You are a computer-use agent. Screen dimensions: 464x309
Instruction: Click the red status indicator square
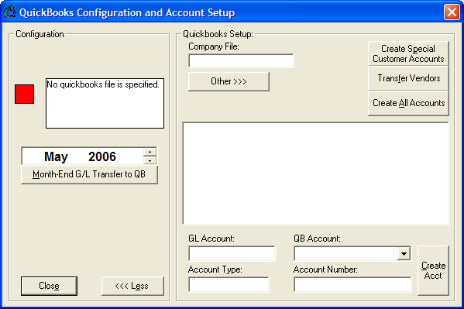coord(24,94)
